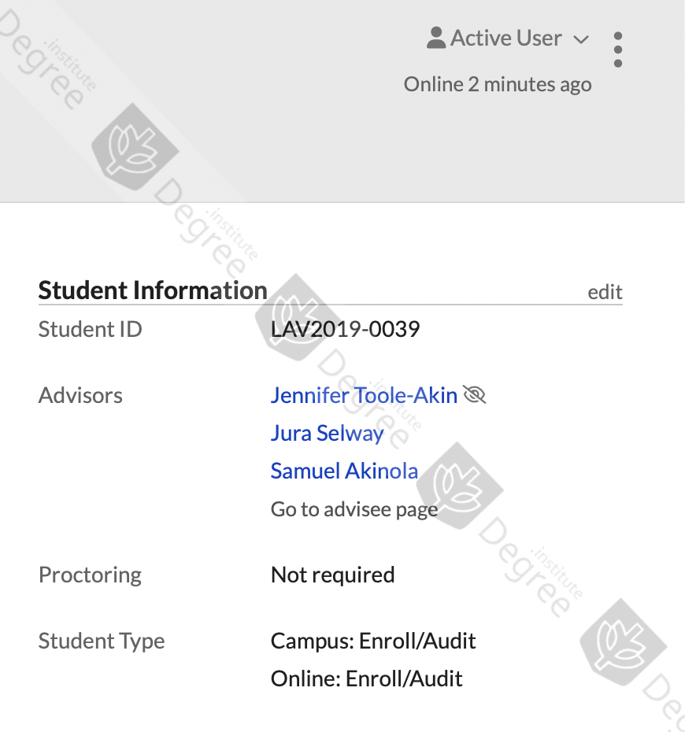
Task: Open advisor Samuel Akinola's profile
Action: pyautogui.click(x=344, y=471)
